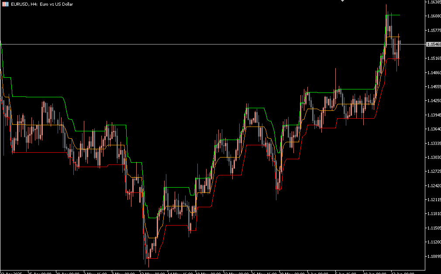The width and height of the screenshot is (441, 274).
Task: Click the 1.14860 price scale label
Action: point(433,73)
